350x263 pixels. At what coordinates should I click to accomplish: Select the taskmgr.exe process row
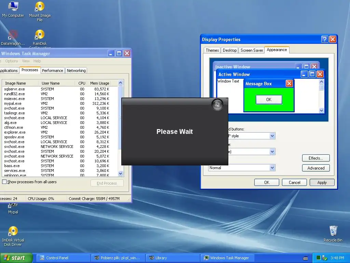pyautogui.click(x=60, y=113)
